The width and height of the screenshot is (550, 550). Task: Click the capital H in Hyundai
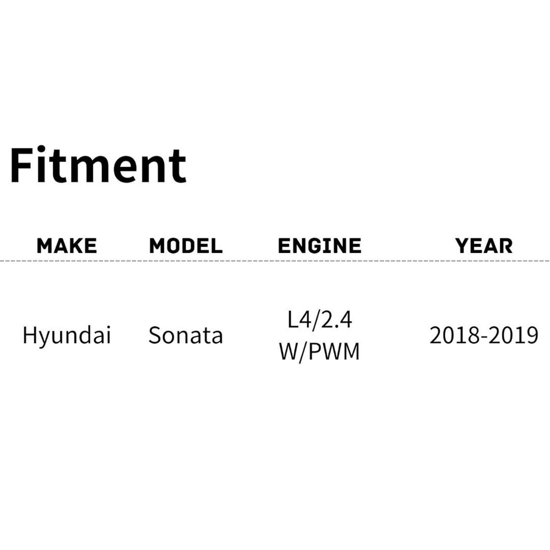click(x=29, y=335)
